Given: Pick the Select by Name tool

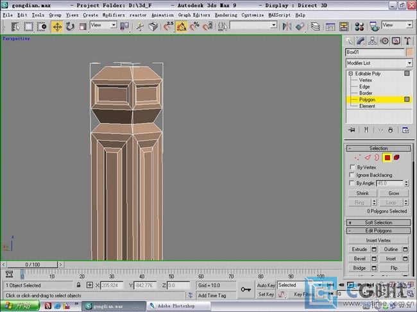Looking at the screenshot, I should click(x=15, y=26).
